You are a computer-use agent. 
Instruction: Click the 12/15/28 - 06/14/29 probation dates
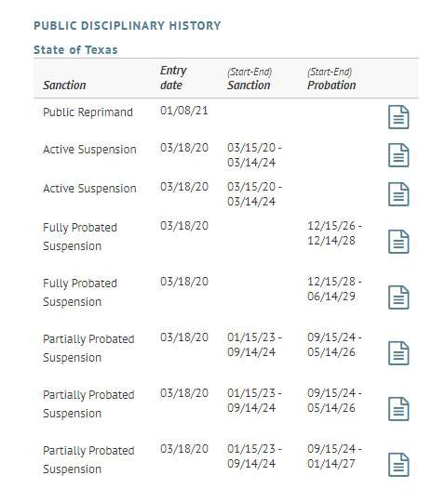(334, 289)
